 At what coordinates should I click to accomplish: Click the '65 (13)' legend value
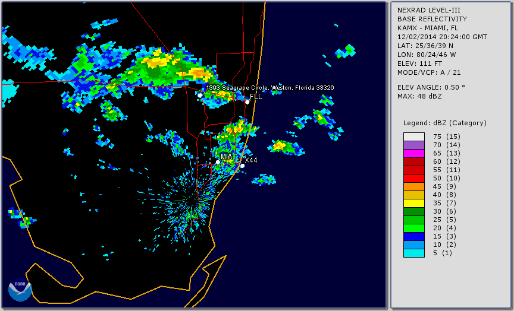[446, 153]
